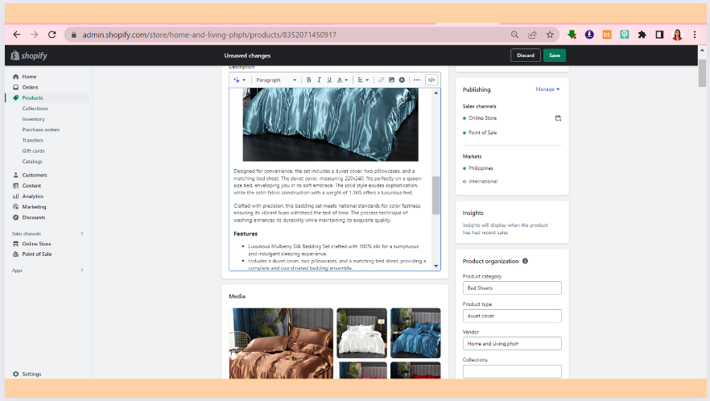Open the browser extensions puzzle icon
The width and height of the screenshot is (710, 401).
point(642,35)
